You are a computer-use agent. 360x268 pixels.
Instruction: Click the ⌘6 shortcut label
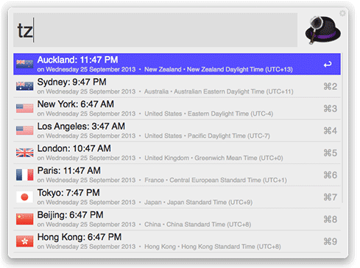[x=331, y=175]
